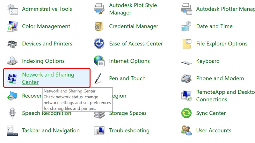Click the Autodesk Plot Style Manager label

pos(133,9)
